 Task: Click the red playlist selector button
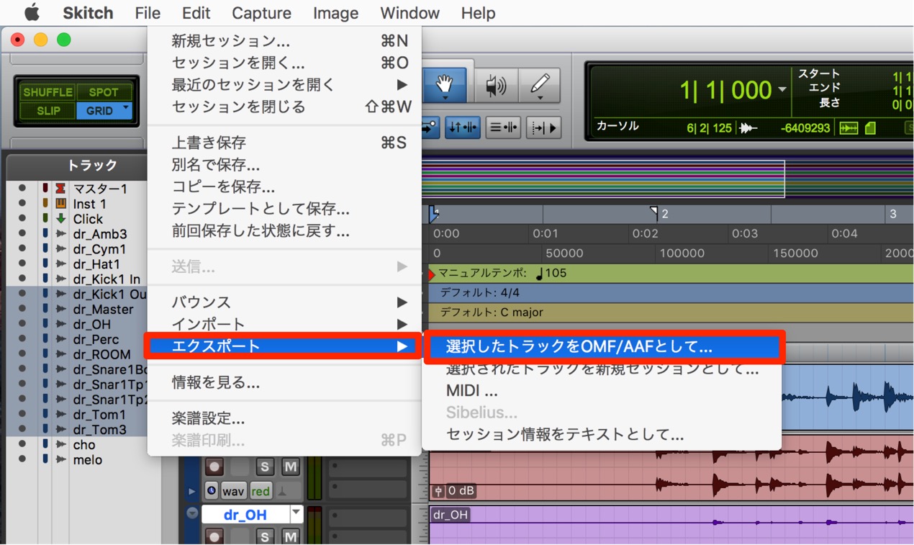(261, 491)
